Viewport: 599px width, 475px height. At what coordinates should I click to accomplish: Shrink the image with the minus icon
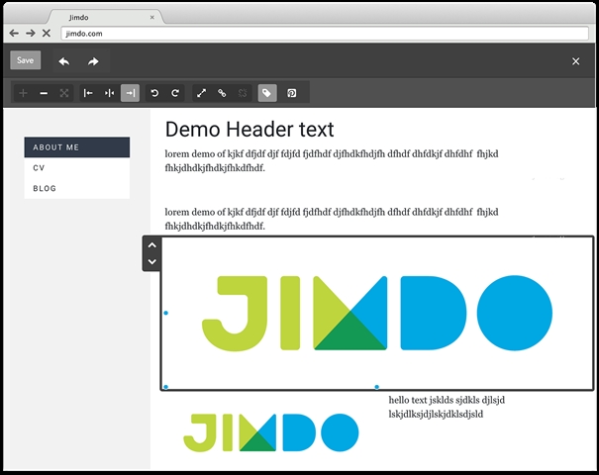tap(44, 93)
